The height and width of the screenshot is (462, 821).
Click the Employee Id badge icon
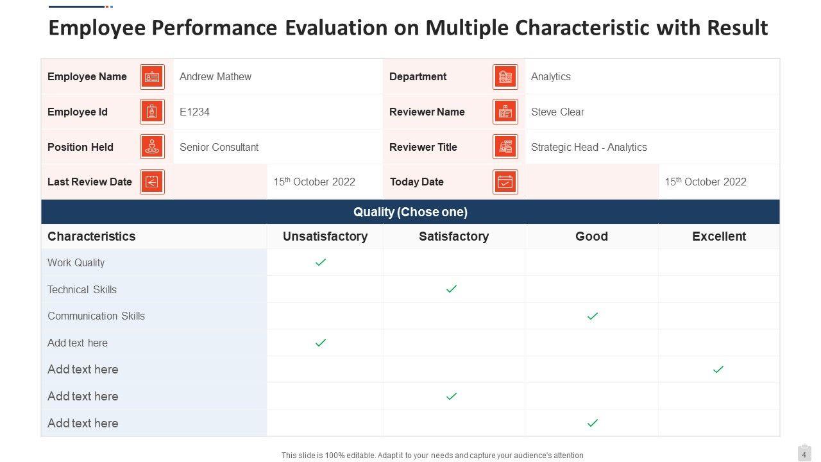point(152,112)
